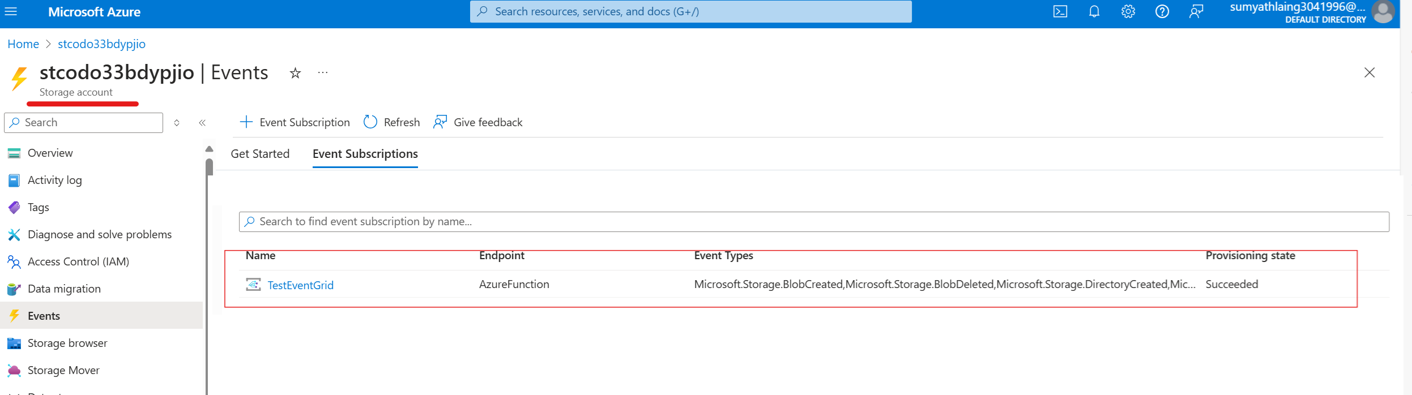Click the sidebar scrollbar up arrow
The image size is (1412, 395).
tap(209, 149)
